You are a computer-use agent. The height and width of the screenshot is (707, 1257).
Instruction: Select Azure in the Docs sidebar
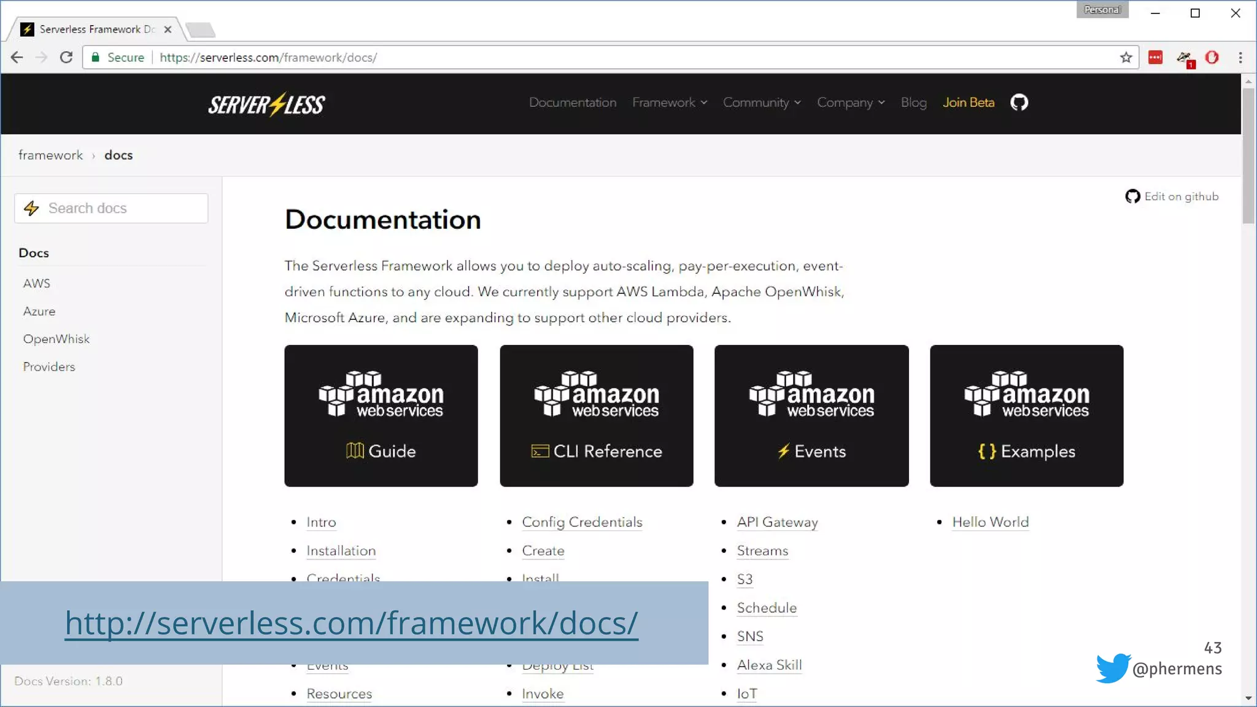pyautogui.click(x=39, y=311)
